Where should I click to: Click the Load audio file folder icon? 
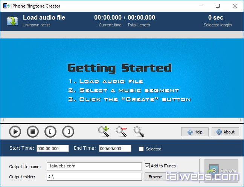pyautogui.click(x=12, y=21)
